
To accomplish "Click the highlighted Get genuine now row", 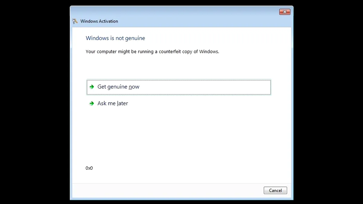I will click(178, 87).
